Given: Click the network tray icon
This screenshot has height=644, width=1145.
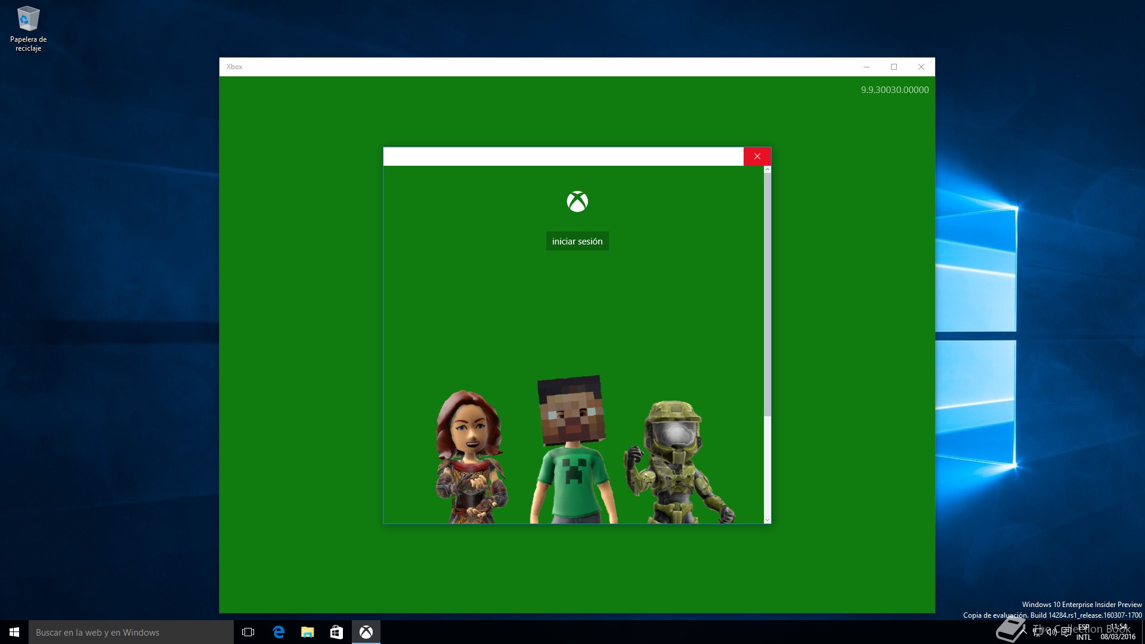Looking at the screenshot, I should (x=1038, y=632).
